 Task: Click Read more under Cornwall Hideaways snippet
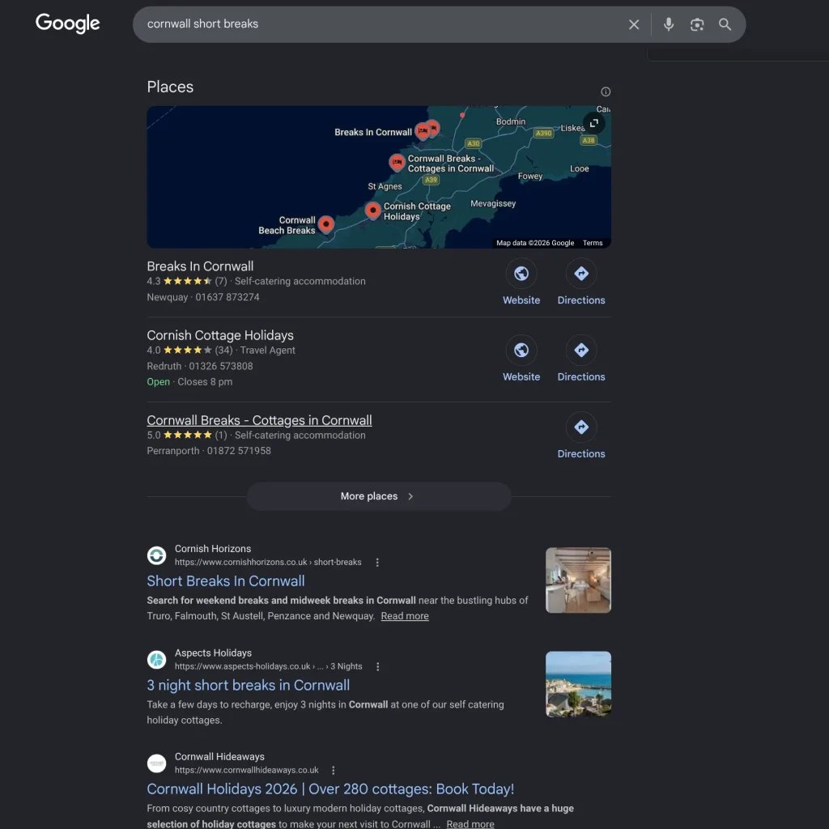click(x=470, y=823)
